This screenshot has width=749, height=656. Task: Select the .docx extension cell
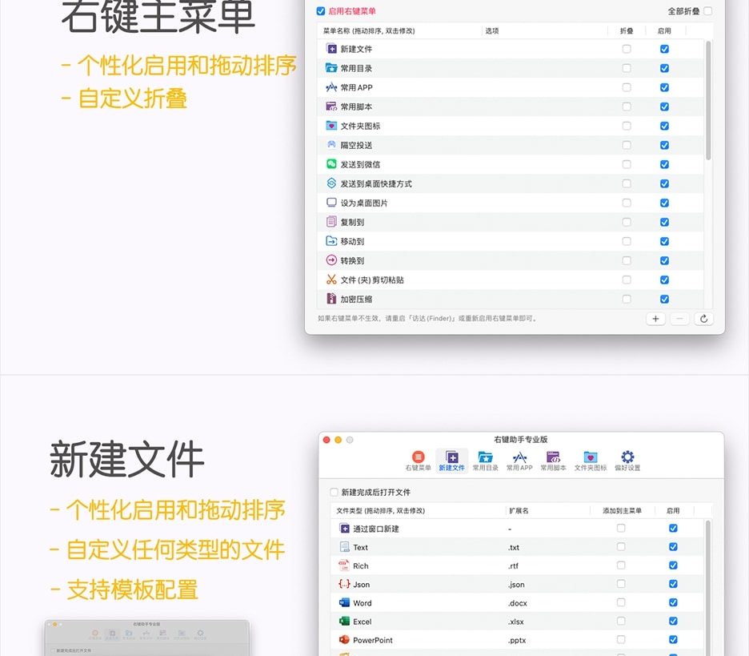click(x=517, y=603)
